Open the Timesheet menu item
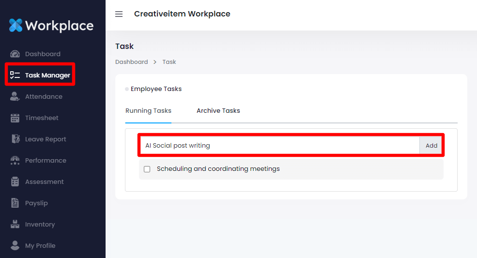This screenshot has height=258, width=477. [x=42, y=118]
